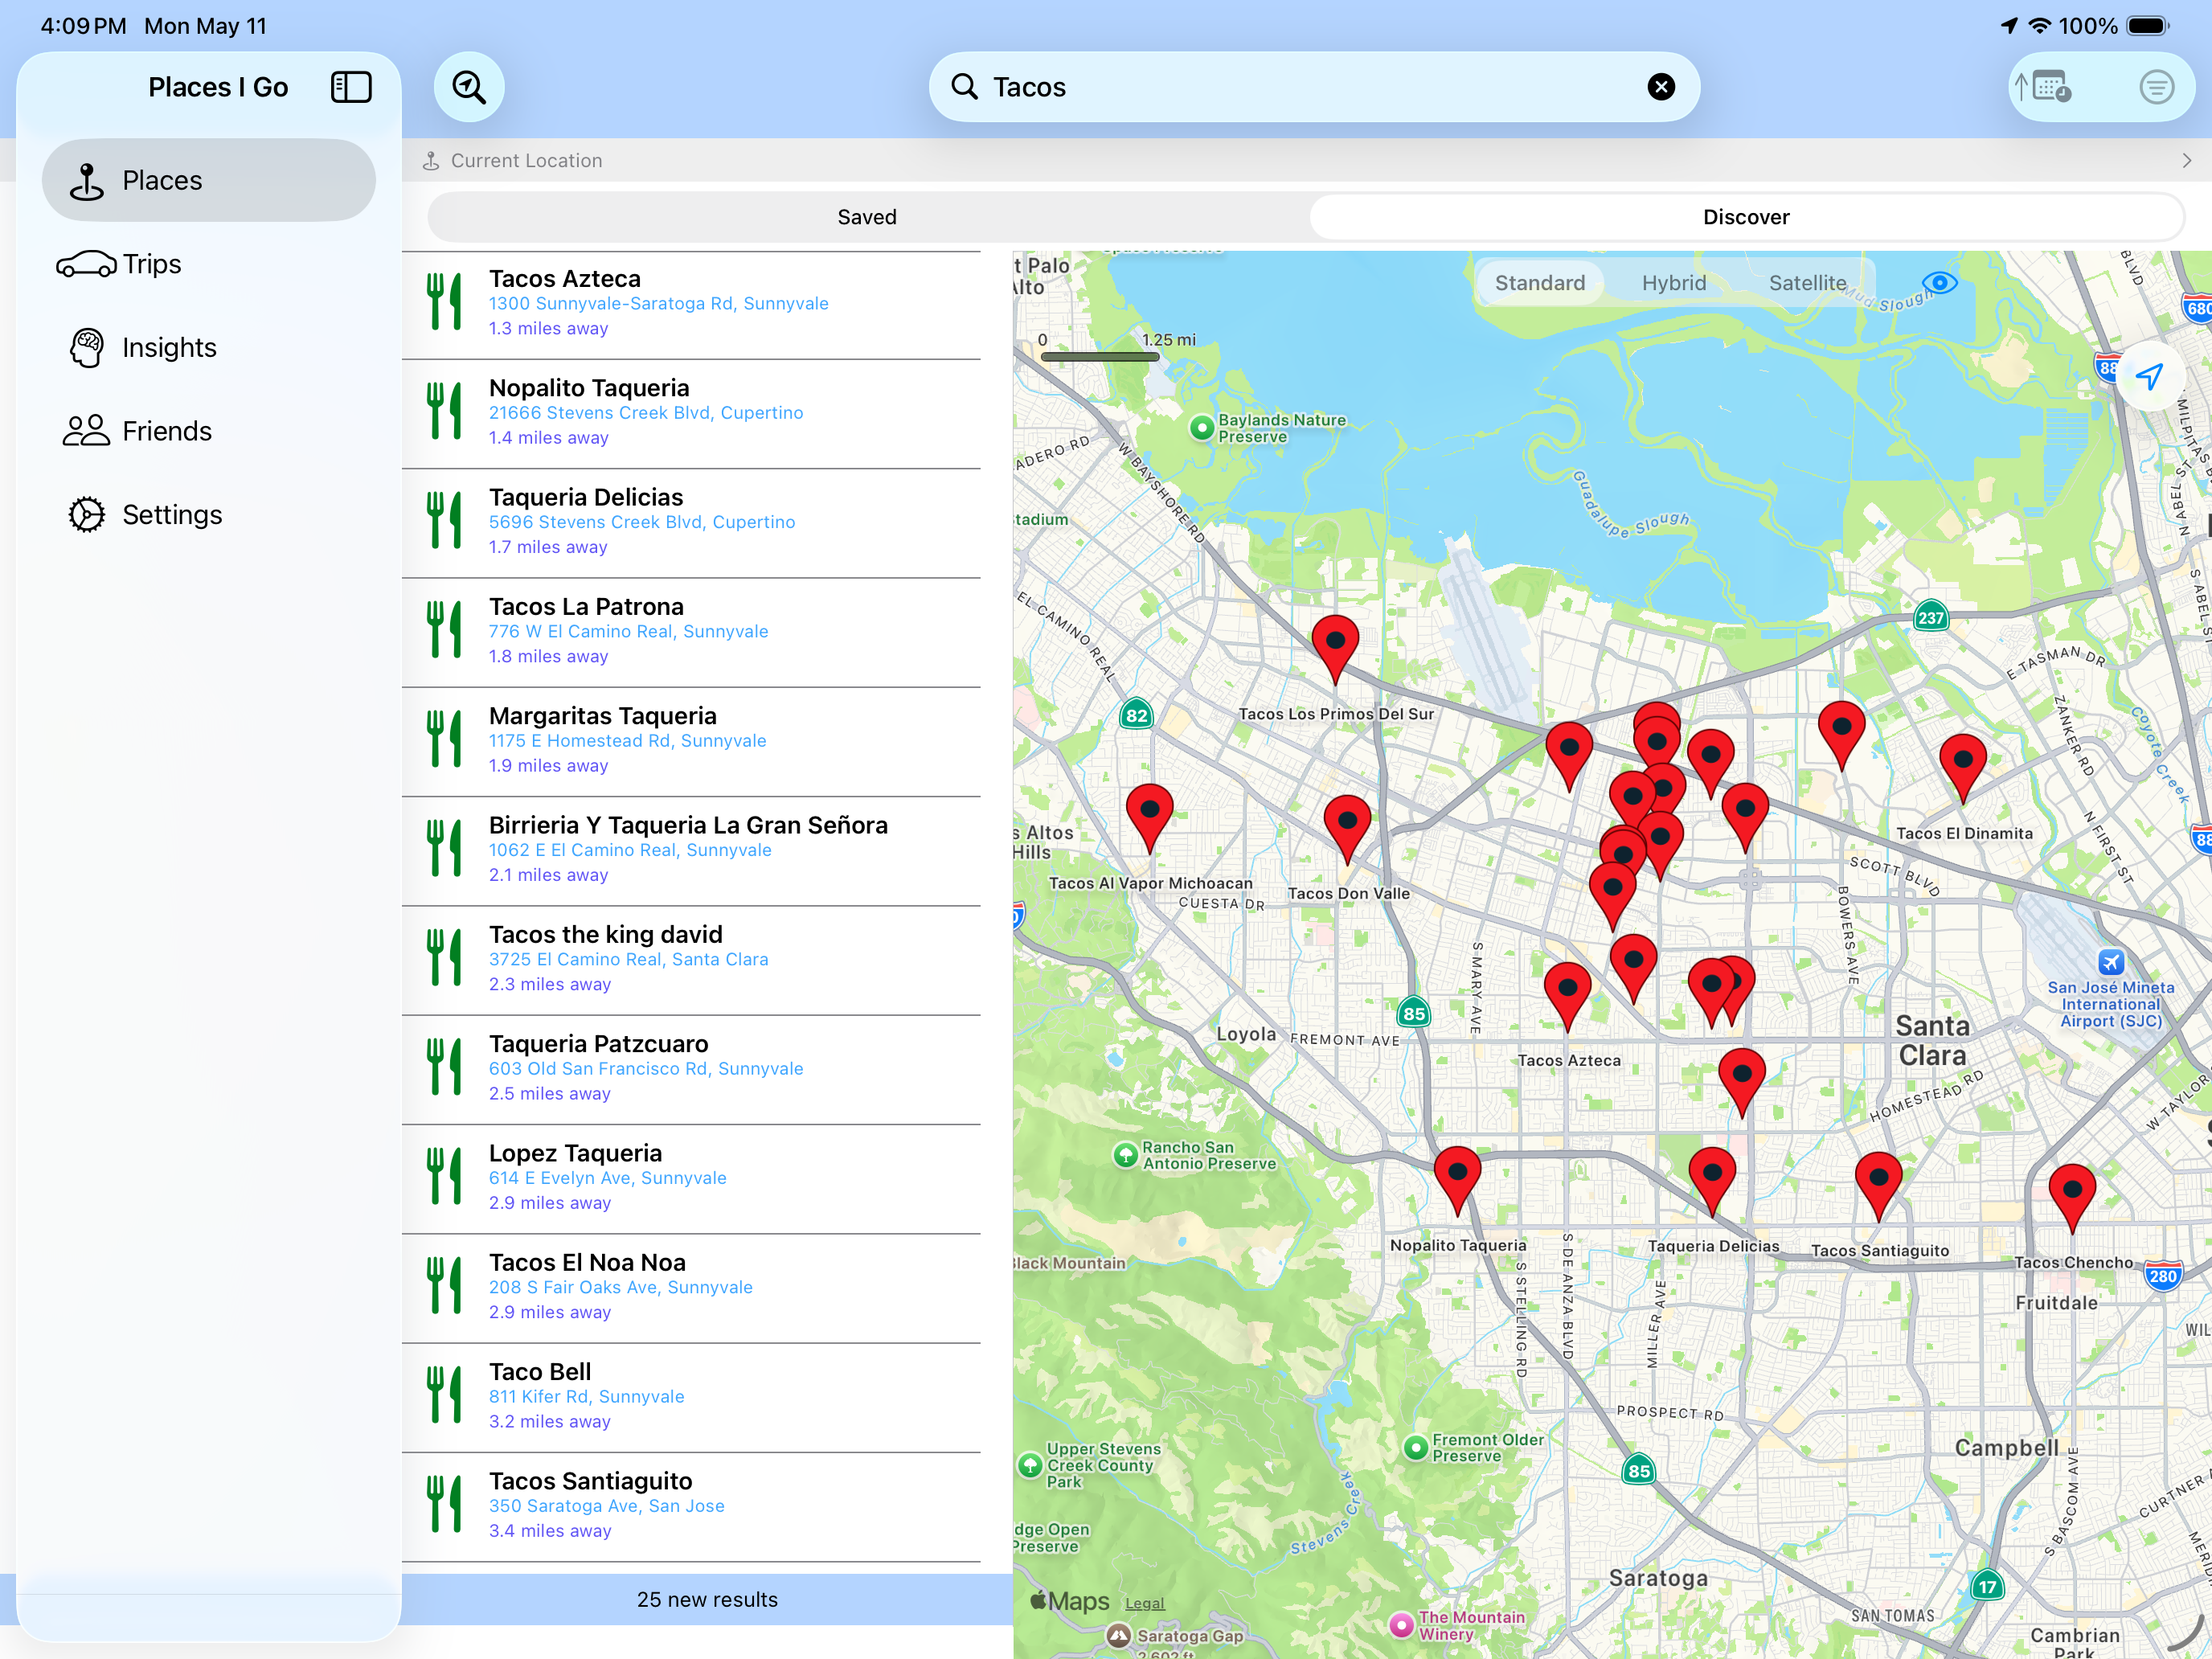
Task: Open Tacos El Noa Noa result
Action: (692, 1288)
